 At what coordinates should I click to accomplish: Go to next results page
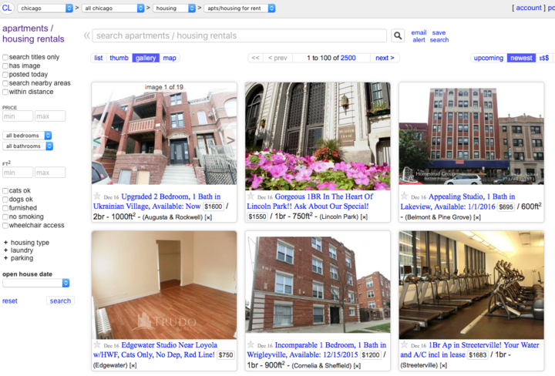click(385, 58)
